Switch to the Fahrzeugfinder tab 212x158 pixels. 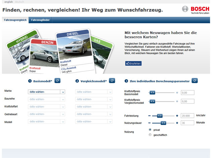click(x=40, y=20)
